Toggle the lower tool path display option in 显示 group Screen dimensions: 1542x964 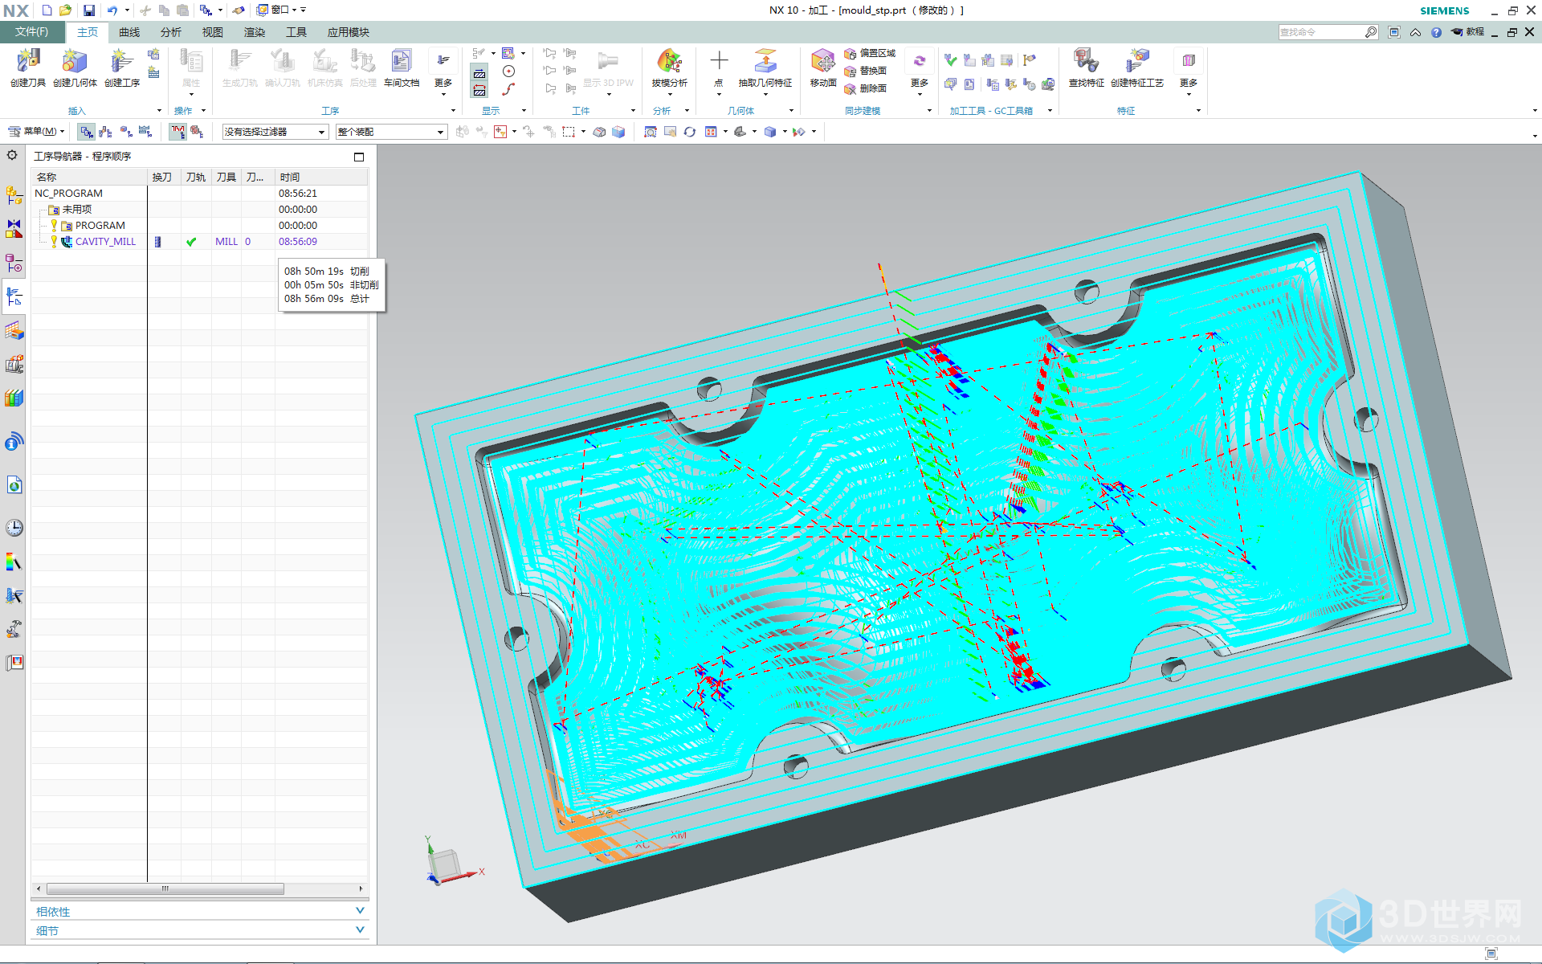479,90
